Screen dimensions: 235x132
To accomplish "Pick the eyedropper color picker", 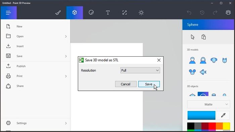I will pyautogui.click(x=223, y=115).
